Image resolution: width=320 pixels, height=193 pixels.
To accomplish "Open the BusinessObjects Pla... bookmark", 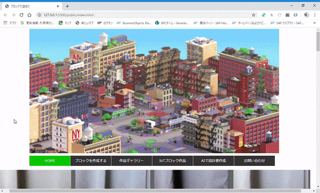I will [134, 23].
